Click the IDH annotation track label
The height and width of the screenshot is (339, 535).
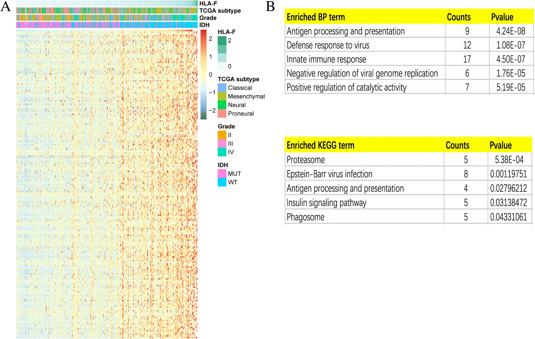coord(204,25)
